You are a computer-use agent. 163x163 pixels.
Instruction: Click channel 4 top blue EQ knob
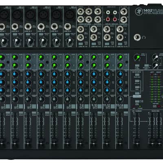[41, 74]
